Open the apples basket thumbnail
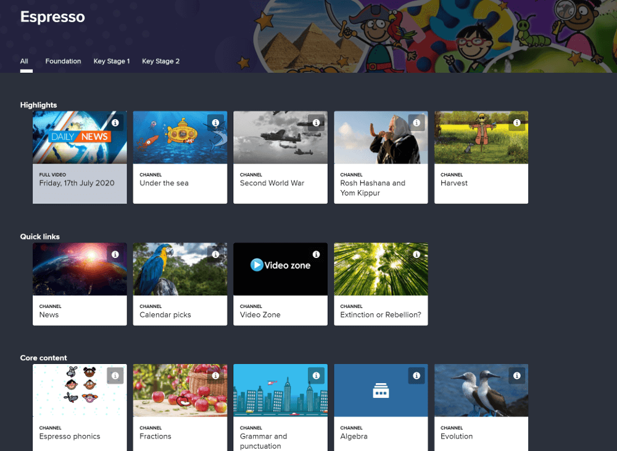This screenshot has width=617, height=451. point(180,391)
